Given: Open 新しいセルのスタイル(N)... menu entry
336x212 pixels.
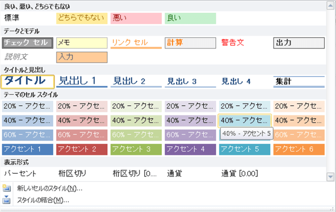Looking at the screenshot, I should point(50,188).
